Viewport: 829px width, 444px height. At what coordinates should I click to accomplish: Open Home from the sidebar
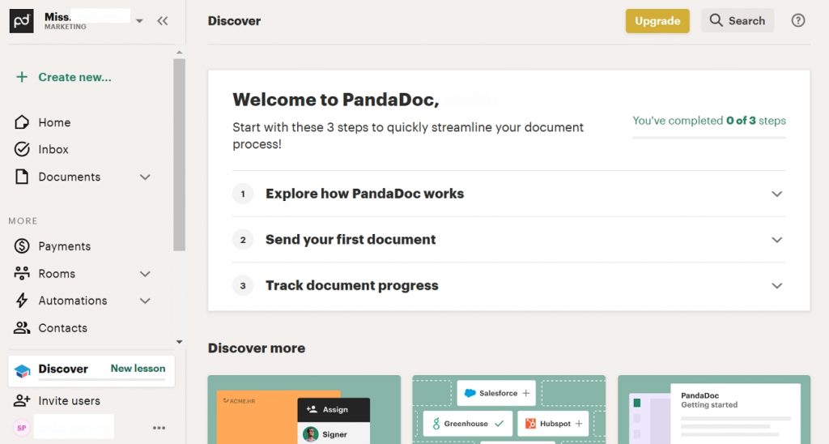tap(54, 122)
